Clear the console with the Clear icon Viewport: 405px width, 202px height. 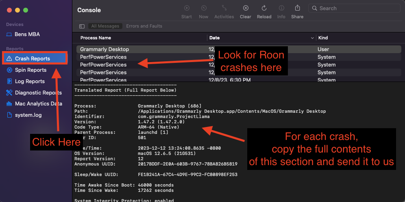[x=246, y=8]
